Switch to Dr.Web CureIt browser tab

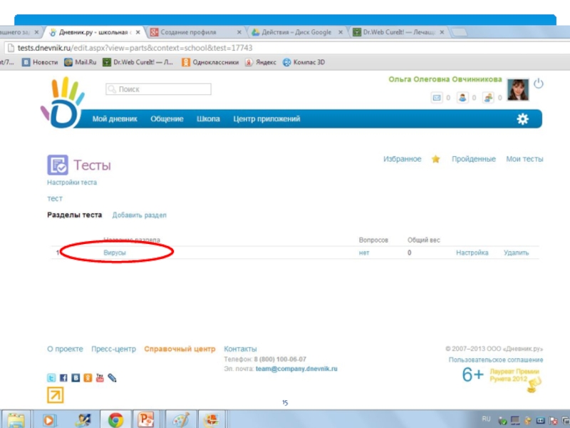399,32
